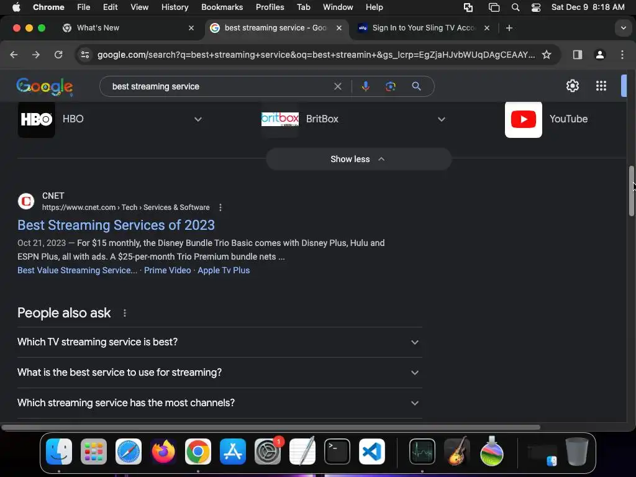This screenshot has width=636, height=477.
Task: Select the YouTube logo tile
Action: pyautogui.click(x=523, y=119)
